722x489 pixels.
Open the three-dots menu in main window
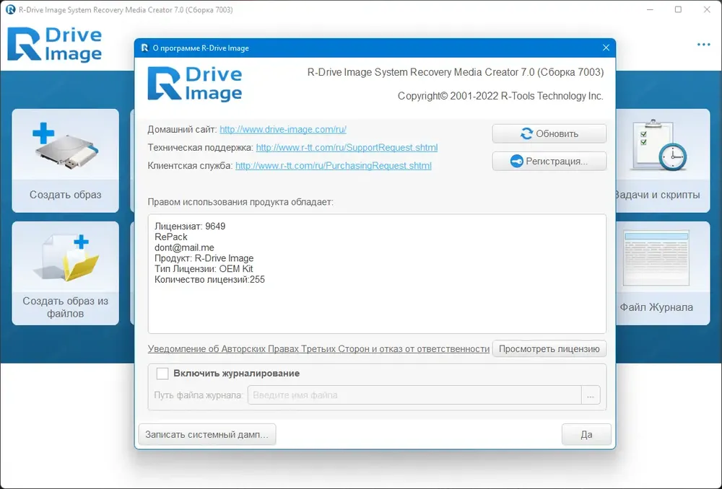pos(703,45)
